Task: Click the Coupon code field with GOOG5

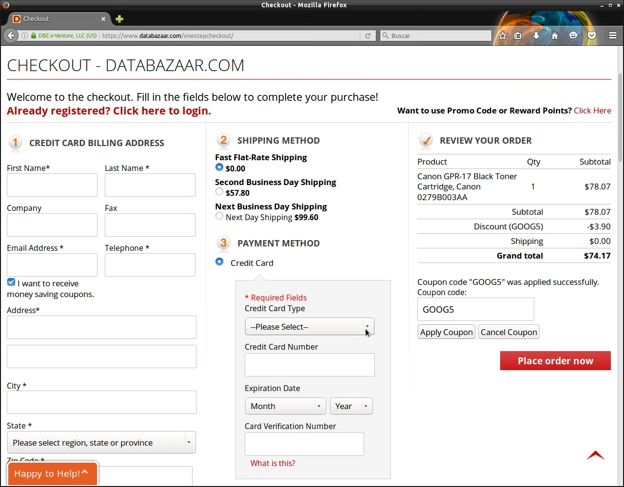Action: (476, 310)
